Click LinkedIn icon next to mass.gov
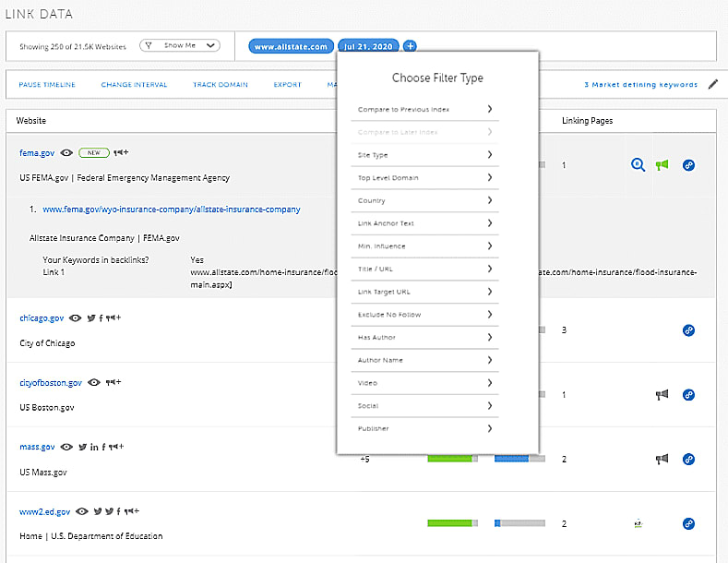The width and height of the screenshot is (728, 563). (x=94, y=447)
